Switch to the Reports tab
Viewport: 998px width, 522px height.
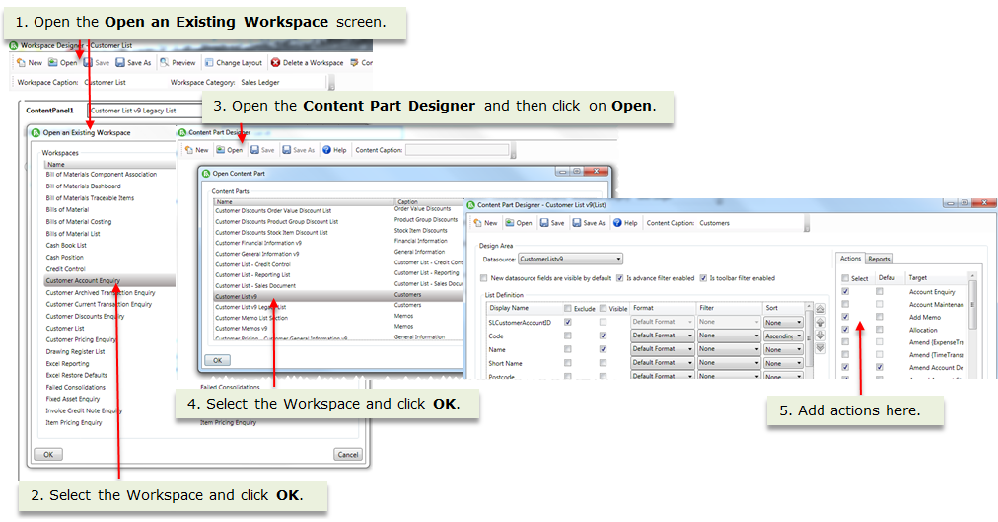pyautogui.click(x=879, y=259)
